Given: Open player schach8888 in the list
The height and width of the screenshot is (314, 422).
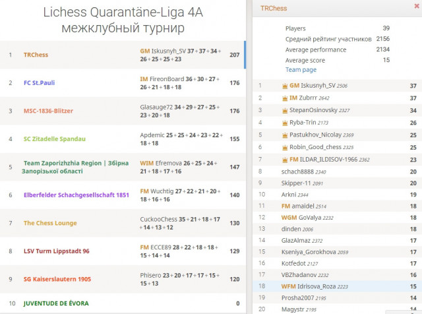Looking at the screenshot, I should click(x=337, y=172).
